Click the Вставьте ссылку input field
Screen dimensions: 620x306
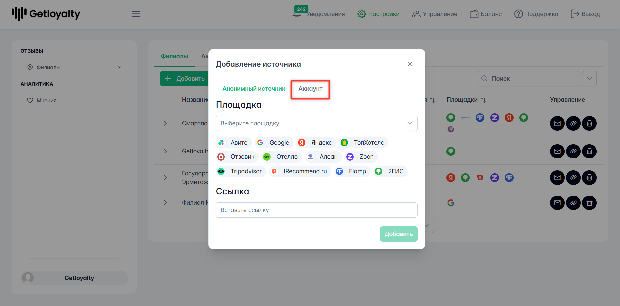pos(317,210)
